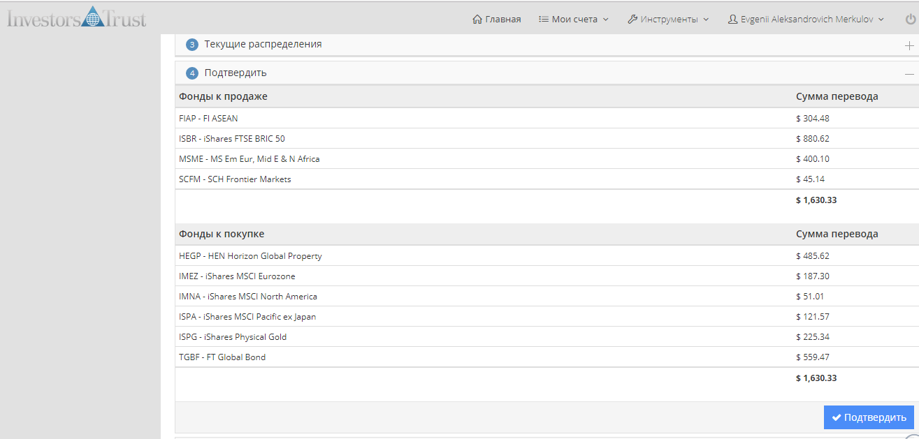Select TGBF - FT Global Bond row
This screenshot has height=439, width=919.
click(547, 357)
